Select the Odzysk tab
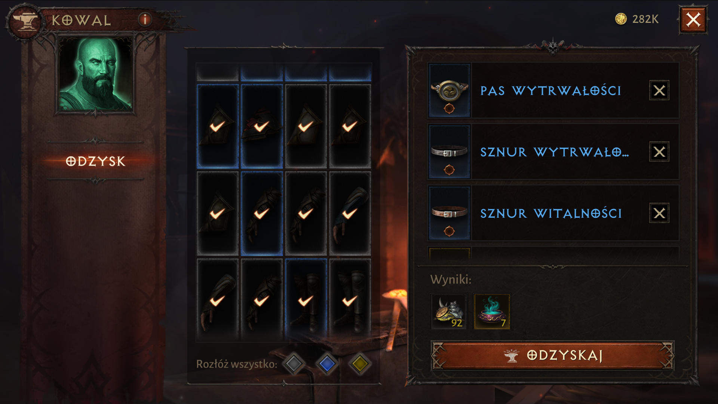 [95, 161]
